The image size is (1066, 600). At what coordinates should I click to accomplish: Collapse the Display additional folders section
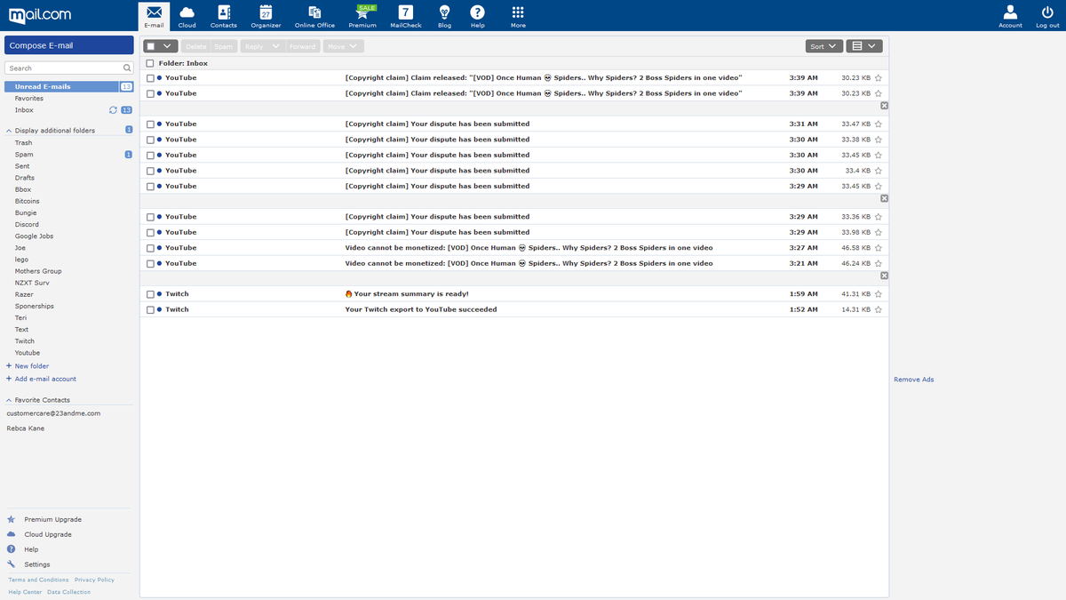point(9,131)
